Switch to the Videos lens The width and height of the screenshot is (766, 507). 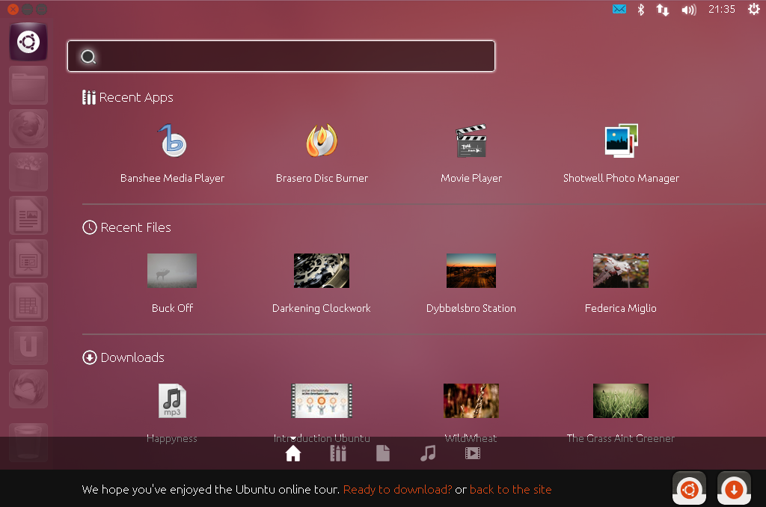tap(473, 452)
